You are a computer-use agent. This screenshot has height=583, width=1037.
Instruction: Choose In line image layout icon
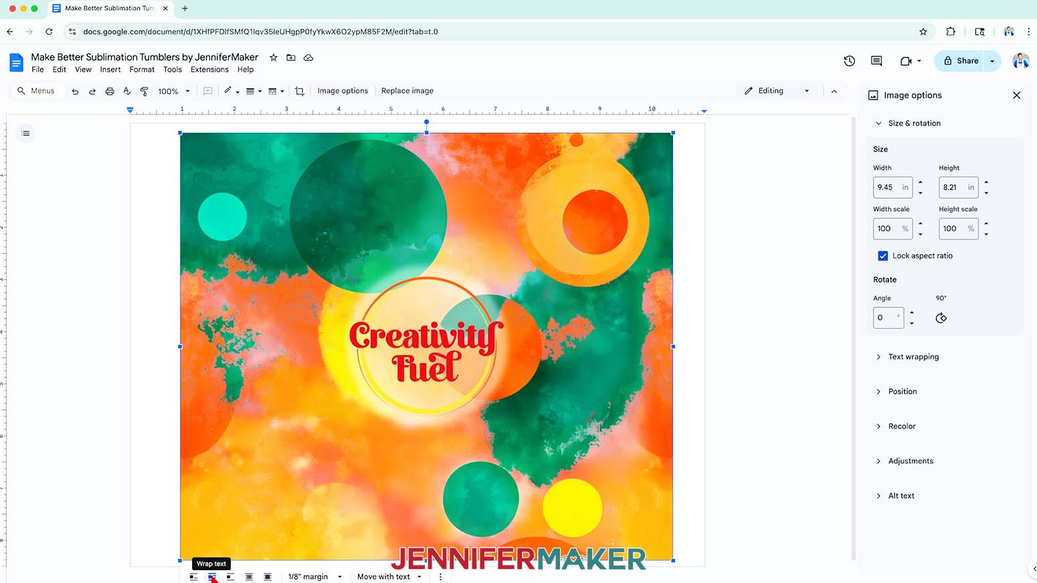point(193,577)
